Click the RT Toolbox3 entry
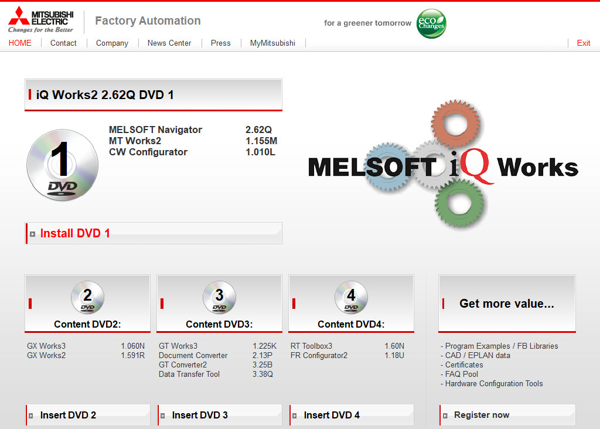This screenshot has height=429, width=600. 311,346
